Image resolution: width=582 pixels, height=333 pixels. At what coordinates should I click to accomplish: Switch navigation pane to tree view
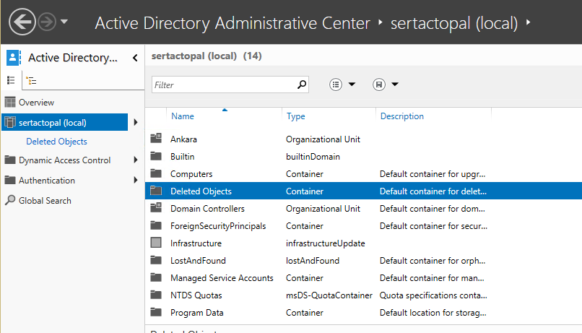(30, 81)
